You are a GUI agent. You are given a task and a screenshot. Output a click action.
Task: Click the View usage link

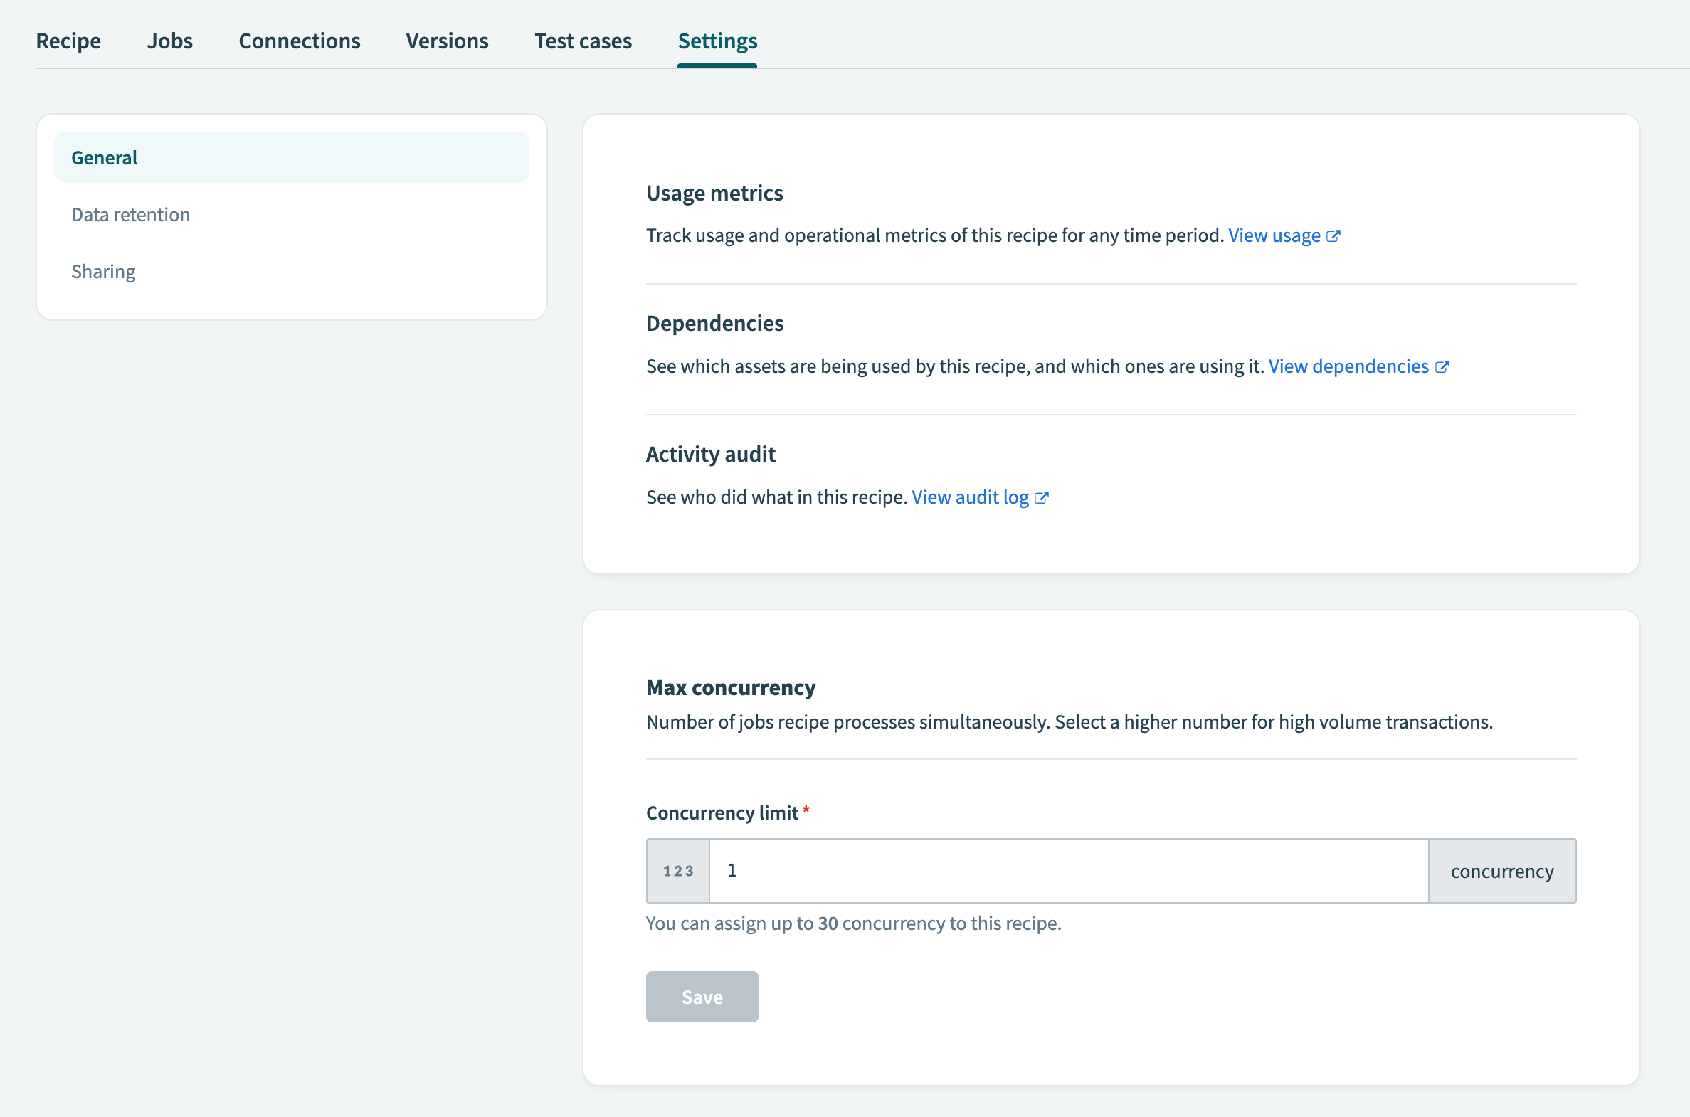pos(1274,235)
